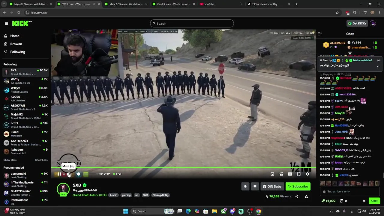Open File Explorer from taskbar
This screenshot has height=216, width=384.
pyautogui.click(x=214, y=211)
